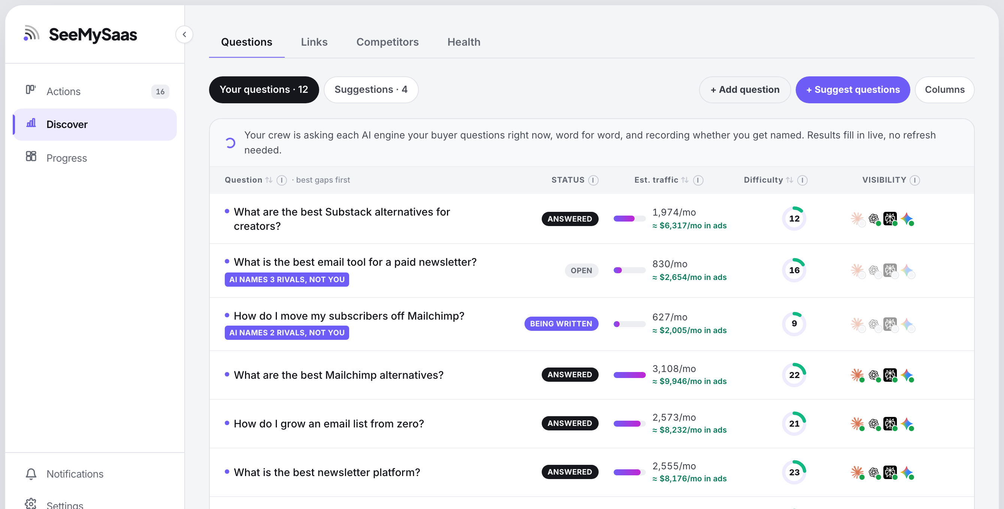The height and width of the screenshot is (509, 1004).
Task: Click the info icon next to Difficulty header
Action: coord(802,180)
